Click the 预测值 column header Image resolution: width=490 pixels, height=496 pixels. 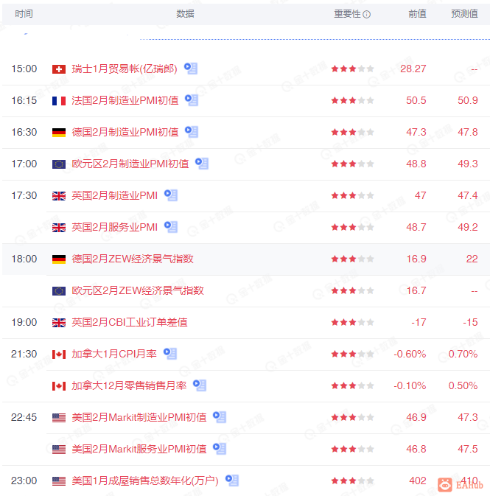coord(464,13)
